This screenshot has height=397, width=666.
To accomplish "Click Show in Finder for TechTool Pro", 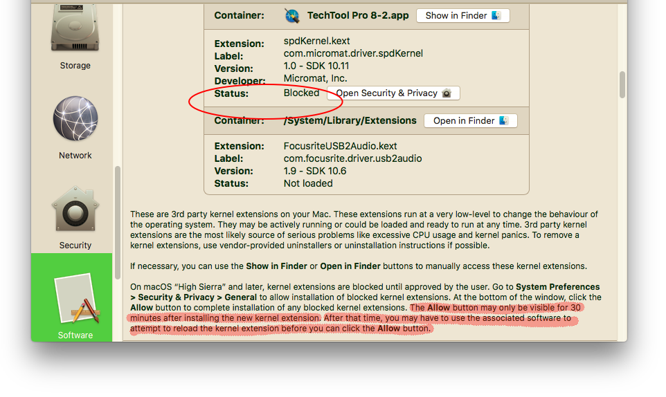I will 463,16.
